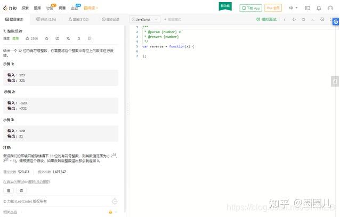Click the terminal shortcuts icon in editor toolbar
The image size is (340, 217).
point(313,19)
